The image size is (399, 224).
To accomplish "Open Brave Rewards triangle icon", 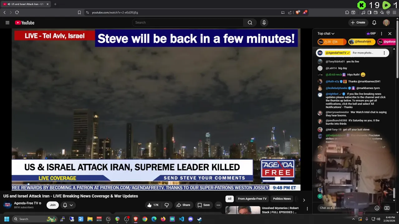I will tap(305, 12).
